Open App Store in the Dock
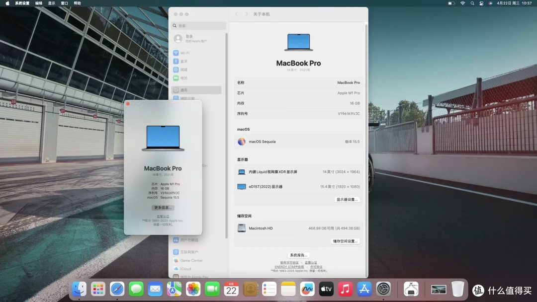The height and width of the screenshot is (302, 537). click(364, 290)
